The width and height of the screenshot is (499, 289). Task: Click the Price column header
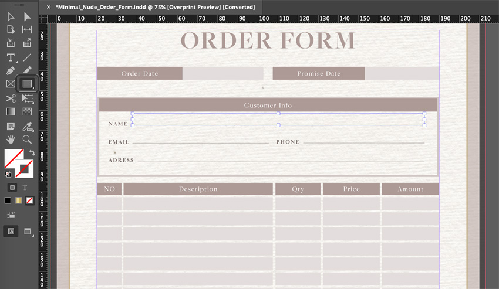(351, 189)
